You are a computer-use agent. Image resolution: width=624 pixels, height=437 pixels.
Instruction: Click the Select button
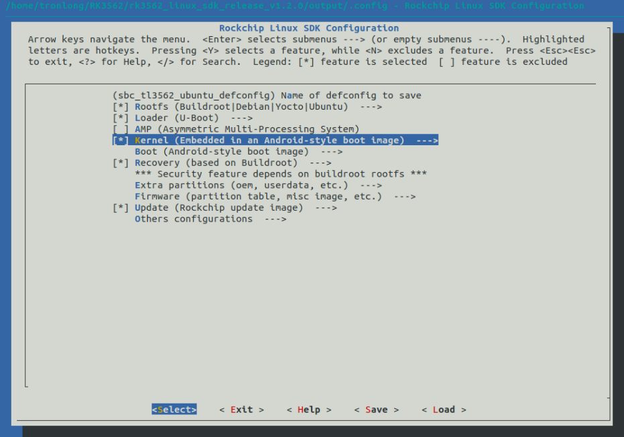pyautogui.click(x=174, y=410)
